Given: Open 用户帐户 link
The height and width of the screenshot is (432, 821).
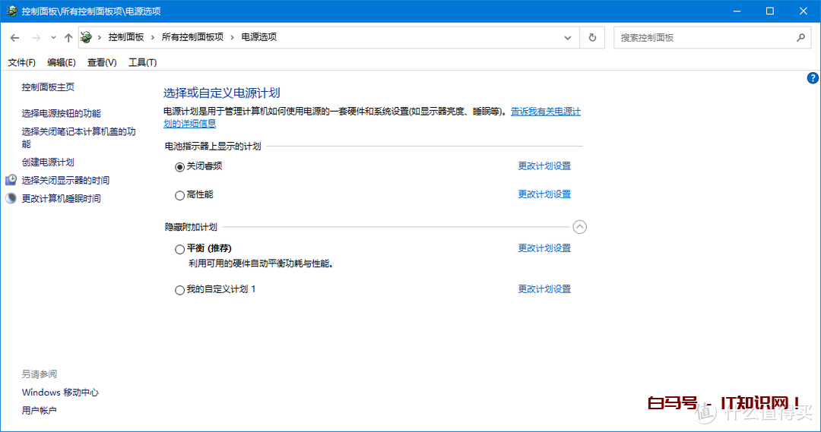Looking at the screenshot, I should pyautogui.click(x=40, y=411).
